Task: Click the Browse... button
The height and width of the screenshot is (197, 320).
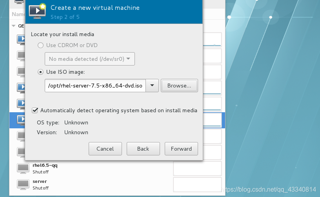Action: pyautogui.click(x=179, y=86)
